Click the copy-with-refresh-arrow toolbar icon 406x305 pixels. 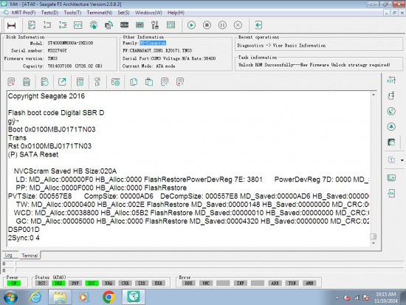[x=109, y=25]
